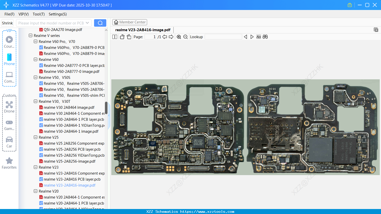The width and height of the screenshot is (381, 214).
Task: Rotate the page counterclockwise
Action: (x=122, y=37)
